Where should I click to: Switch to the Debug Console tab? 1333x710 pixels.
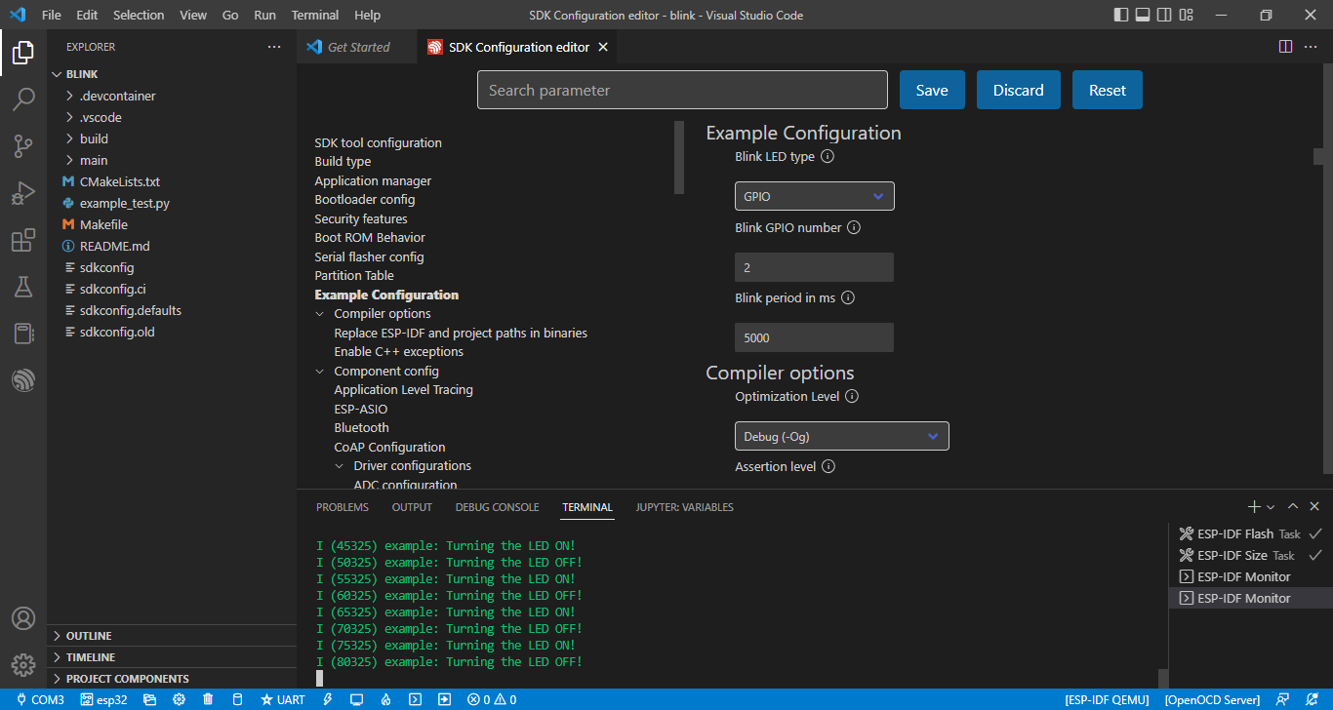pyautogui.click(x=497, y=507)
